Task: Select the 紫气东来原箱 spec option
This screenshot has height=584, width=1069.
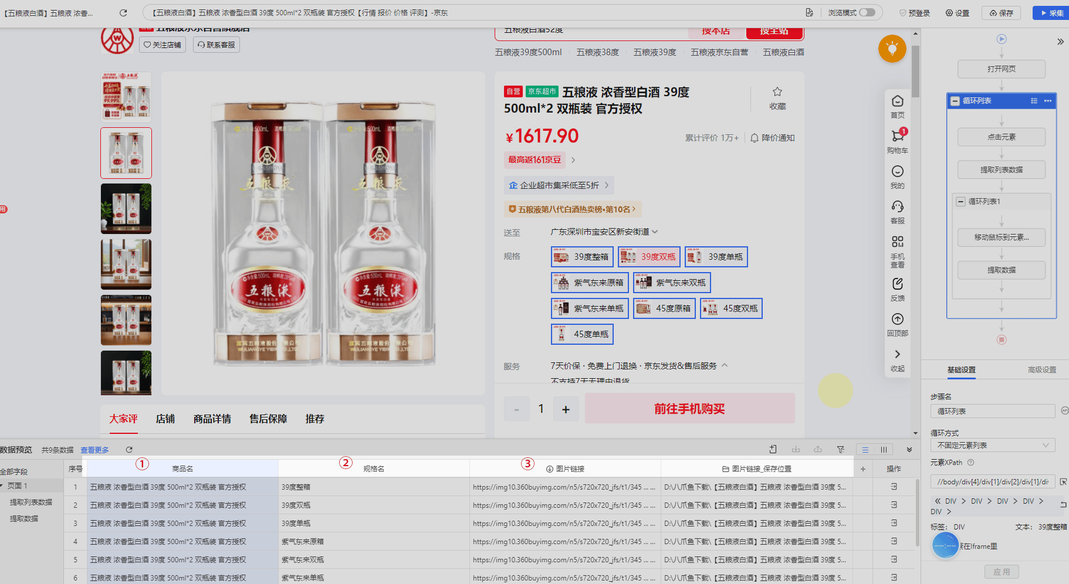Action: [x=590, y=283]
